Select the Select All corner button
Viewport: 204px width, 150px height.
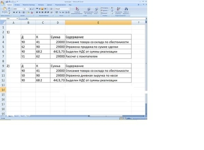tap(3, 23)
